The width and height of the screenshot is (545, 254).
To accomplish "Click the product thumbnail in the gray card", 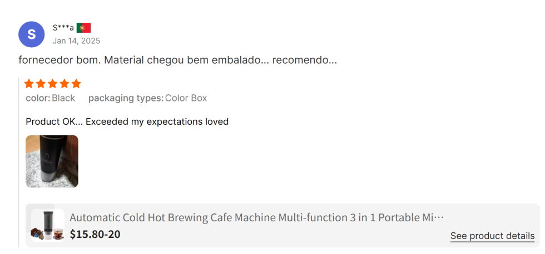I will point(47,225).
